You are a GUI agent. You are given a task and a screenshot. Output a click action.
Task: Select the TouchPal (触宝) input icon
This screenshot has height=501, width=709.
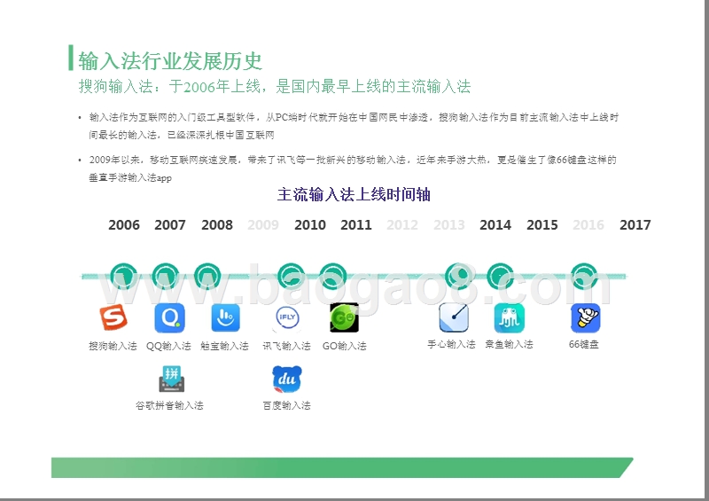pos(225,317)
